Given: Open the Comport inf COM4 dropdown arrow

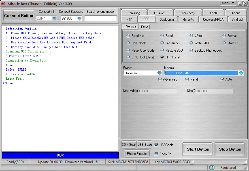Looking at the screenshot, I should pos(54,18).
